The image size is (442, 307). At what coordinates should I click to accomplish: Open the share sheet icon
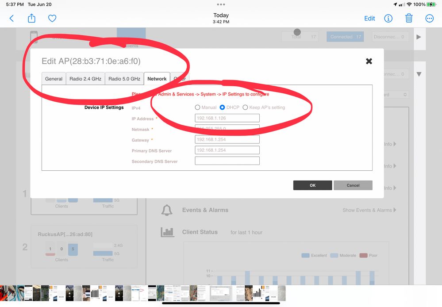(31, 18)
